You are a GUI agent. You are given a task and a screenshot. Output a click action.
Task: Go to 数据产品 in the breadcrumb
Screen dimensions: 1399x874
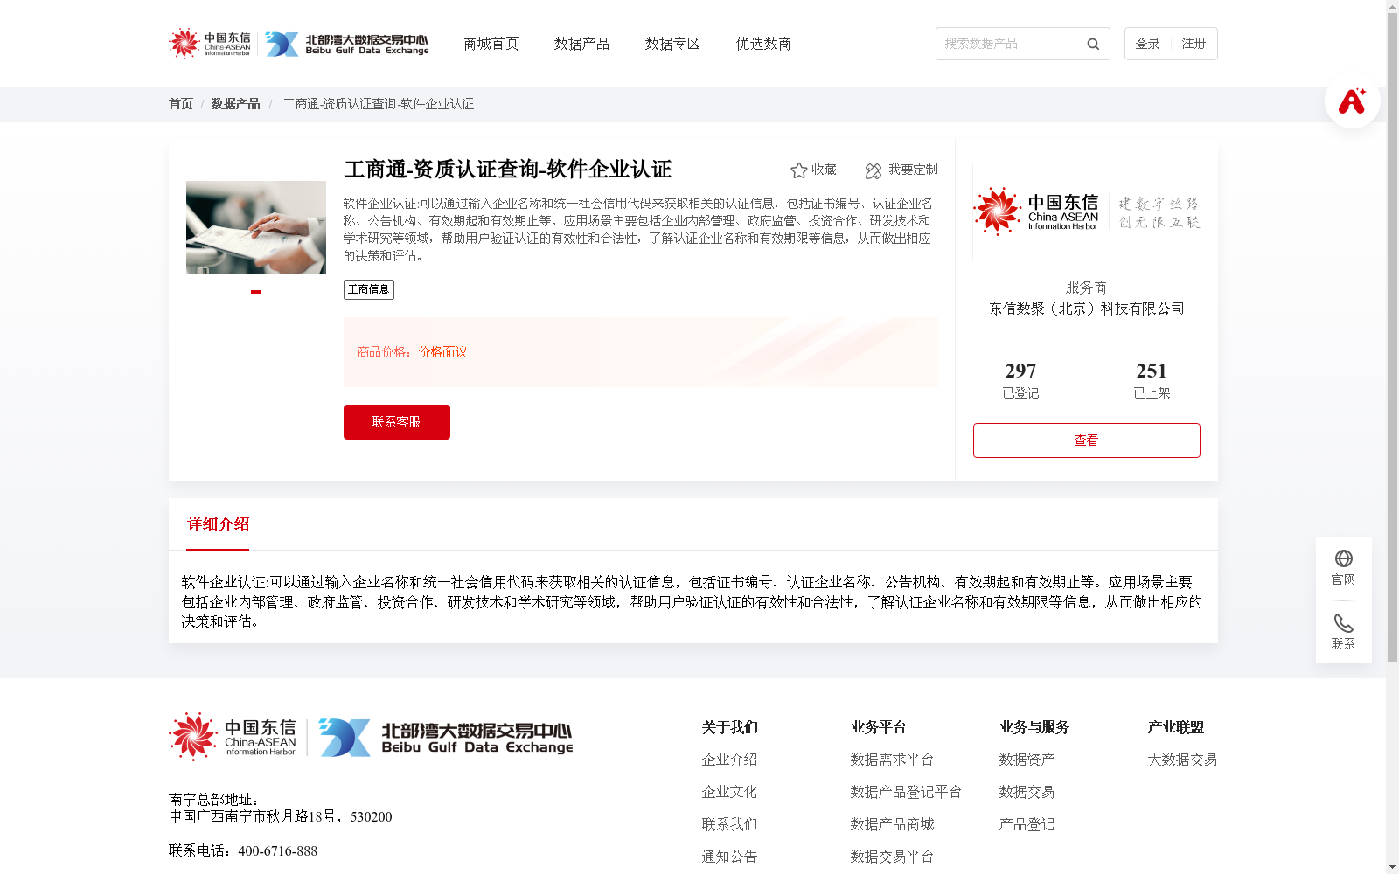tap(236, 104)
